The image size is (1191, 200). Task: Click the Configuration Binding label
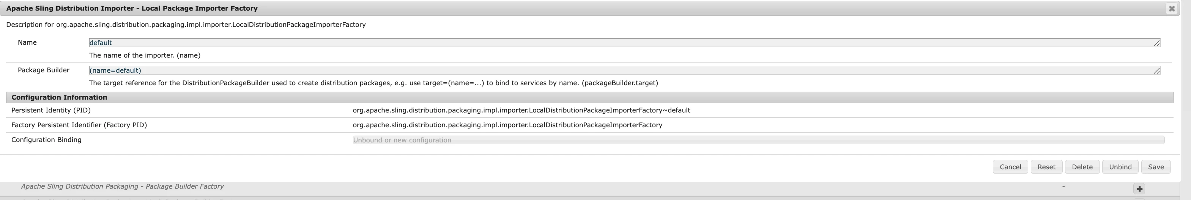tap(46, 140)
